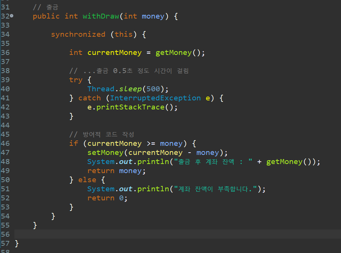Place cursor on empty line 56
The width and height of the screenshot is (341, 253).
[x=178, y=234]
